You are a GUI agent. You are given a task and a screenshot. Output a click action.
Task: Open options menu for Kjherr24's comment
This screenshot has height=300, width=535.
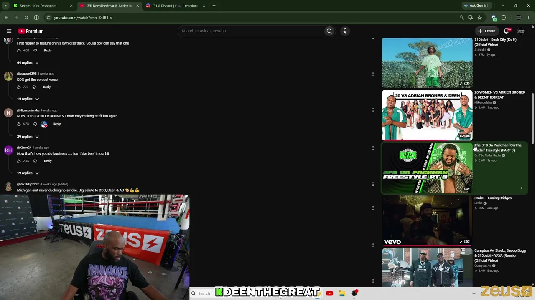pyautogui.click(x=373, y=147)
